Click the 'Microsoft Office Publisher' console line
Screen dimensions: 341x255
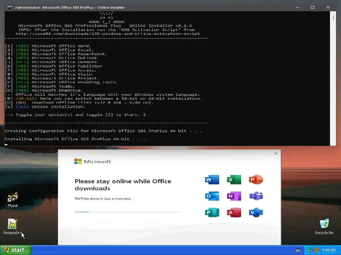point(54,66)
